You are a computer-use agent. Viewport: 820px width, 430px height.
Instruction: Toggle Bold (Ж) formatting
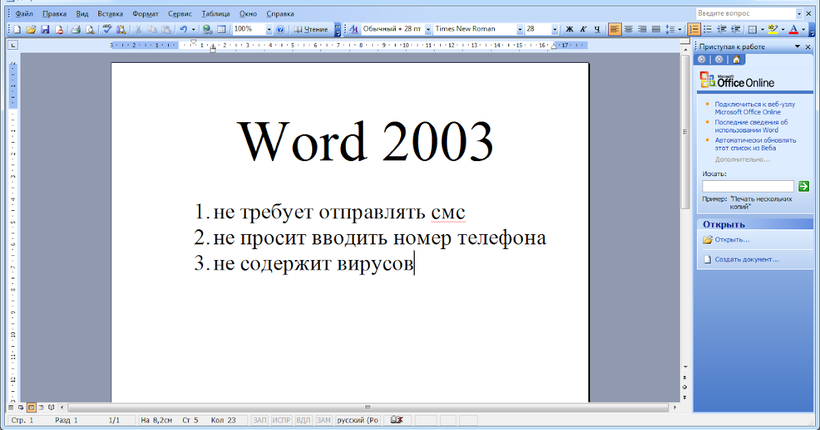pos(569,29)
